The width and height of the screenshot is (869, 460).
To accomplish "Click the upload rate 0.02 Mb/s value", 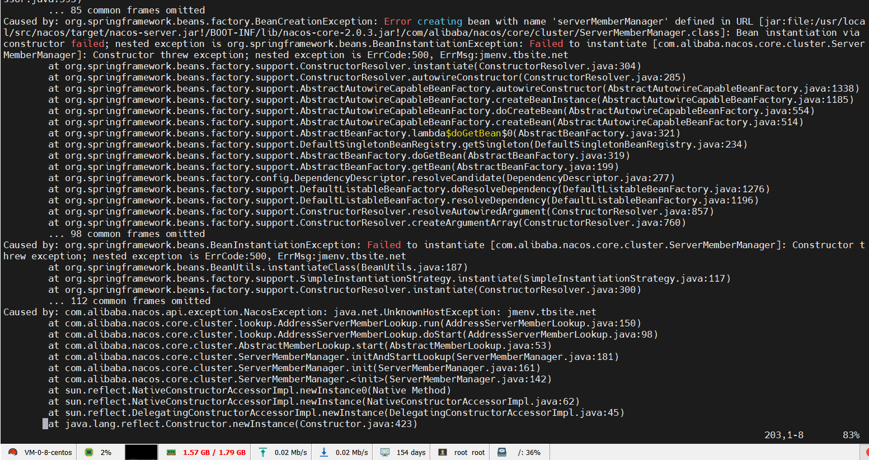I will tap(291, 453).
